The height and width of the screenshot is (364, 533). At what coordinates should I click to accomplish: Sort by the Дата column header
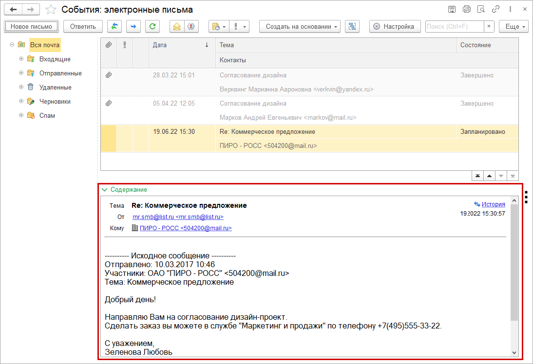[x=182, y=52]
